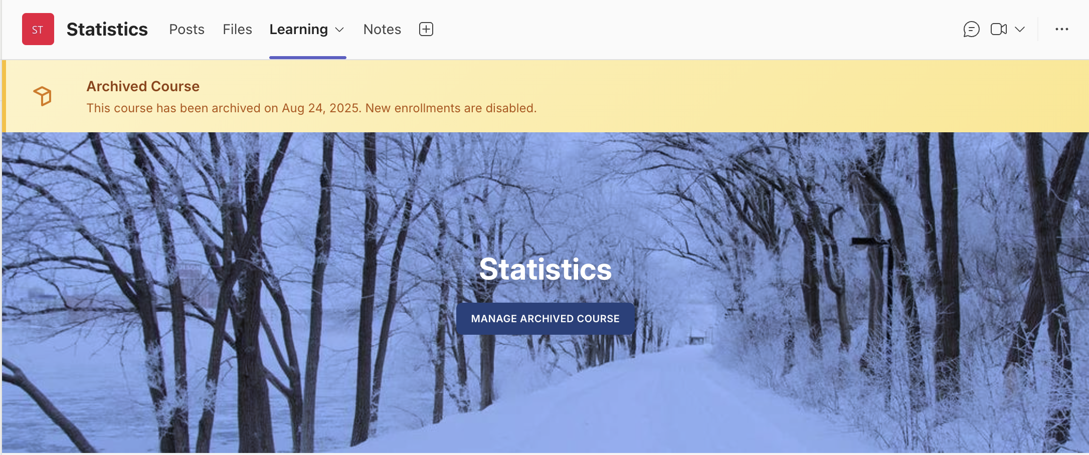Image resolution: width=1089 pixels, height=455 pixels.
Task: Click the Statistics channel title in the header
Action: 107,29
